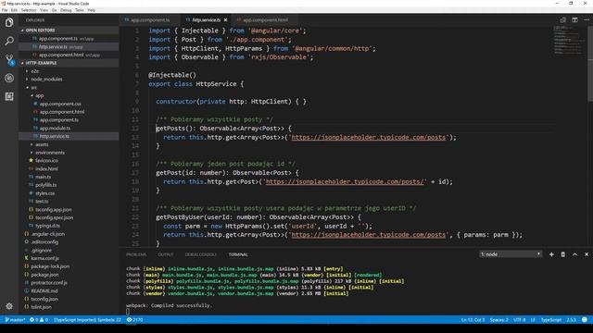Open the Help menu
Viewport: 593px width, 333px height.
pyautogui.click(x=92, y=10)
